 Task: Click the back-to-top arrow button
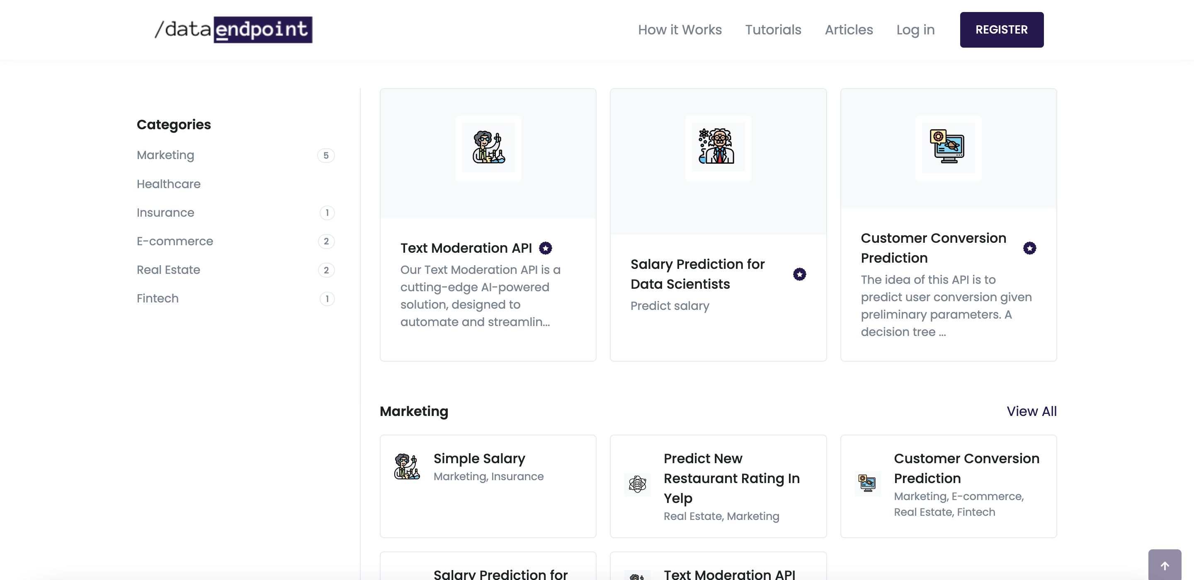(x=1164, y=565)
